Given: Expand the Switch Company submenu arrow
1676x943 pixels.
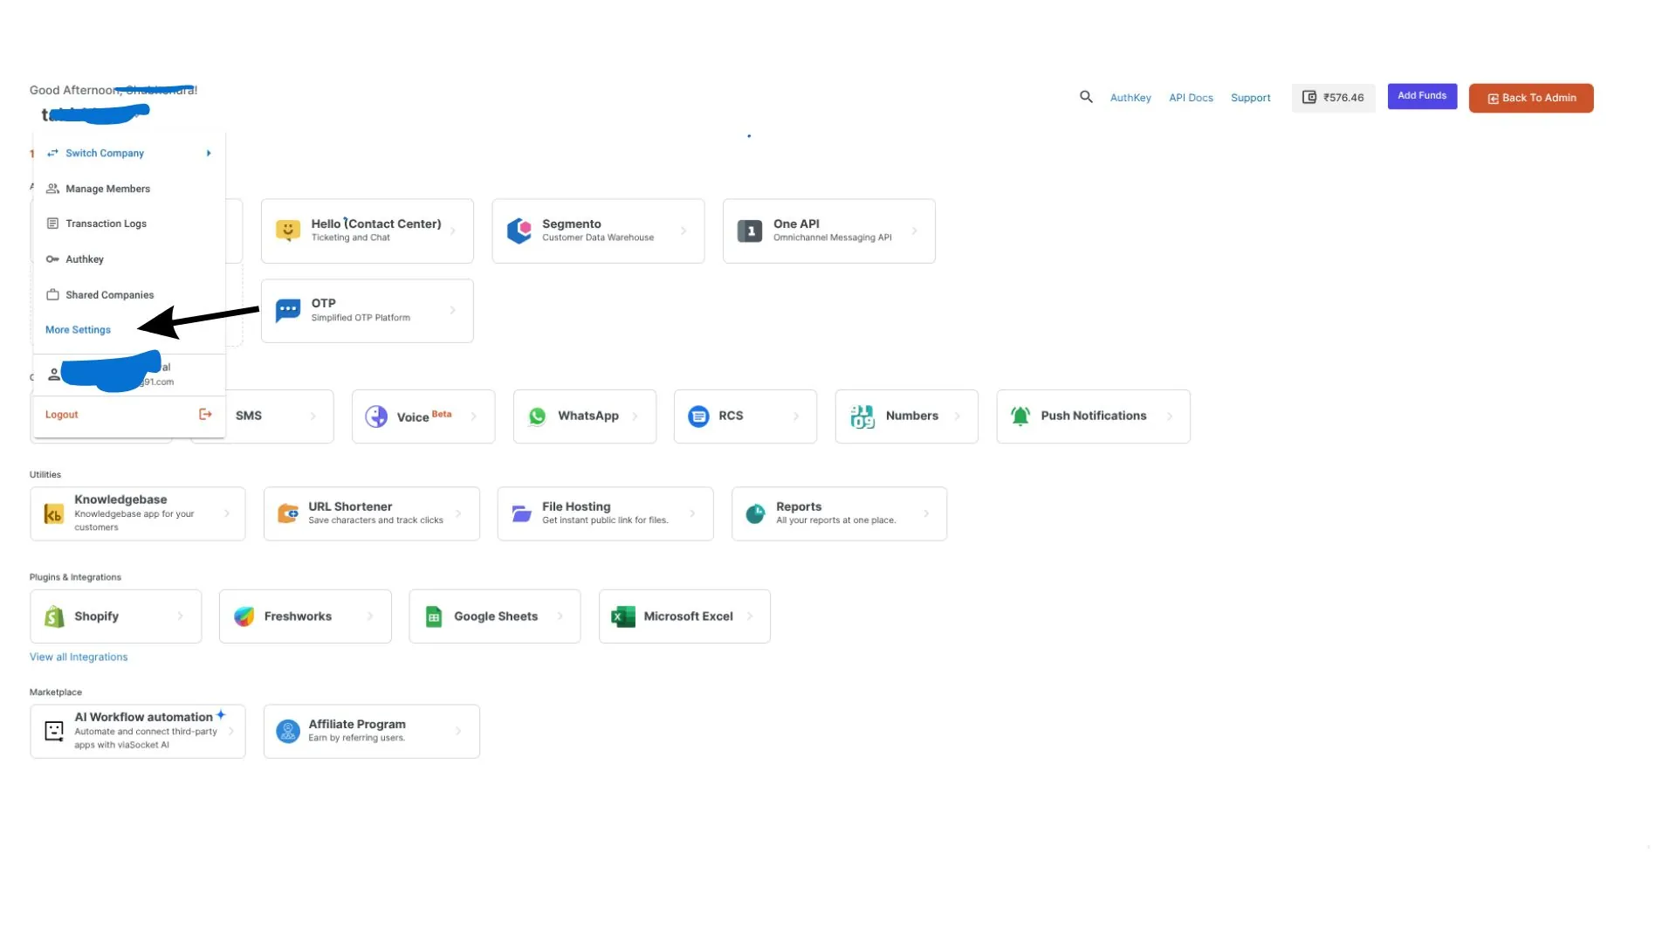Looking at the screenshot, I should pos(209,153).
